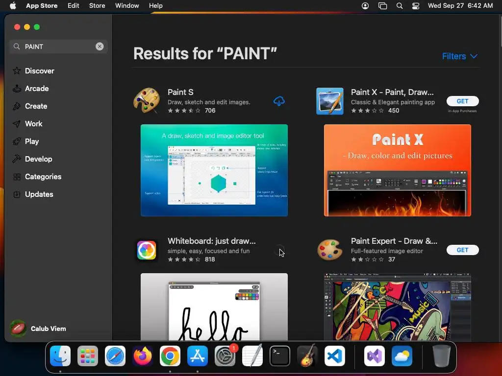Launch Safari from the Dock
This screenshot has width=502, height=376.
(115, 356)
